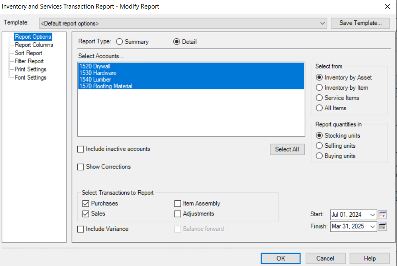Expand the Start date dropdown arrow

373,214
